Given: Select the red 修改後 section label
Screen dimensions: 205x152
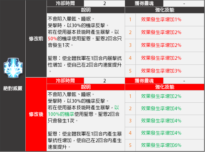Looking at the screenshot, I should point(36,114).
